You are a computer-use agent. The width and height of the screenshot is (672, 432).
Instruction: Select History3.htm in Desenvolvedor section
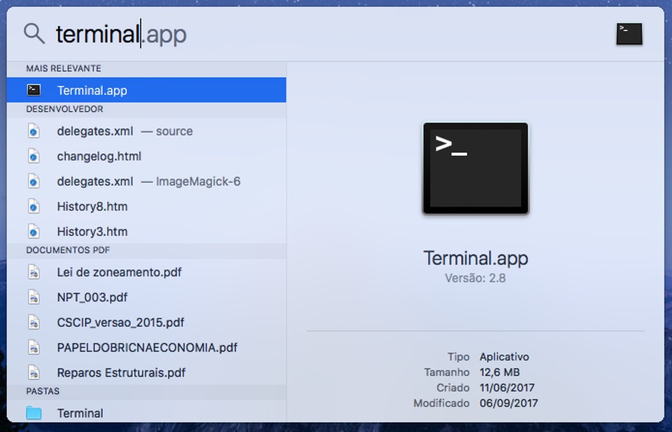click(x=92, y=231)
